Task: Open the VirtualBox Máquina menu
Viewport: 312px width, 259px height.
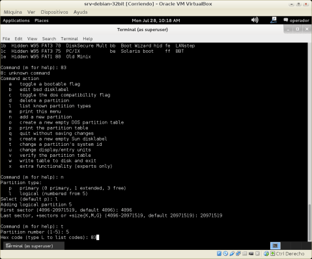Action: coord(13,12)
